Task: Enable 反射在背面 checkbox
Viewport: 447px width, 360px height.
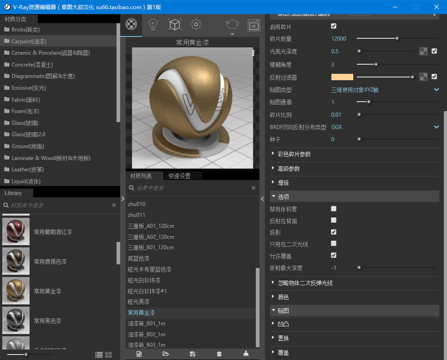Action: pyautogui.click(x=334, y=220)
